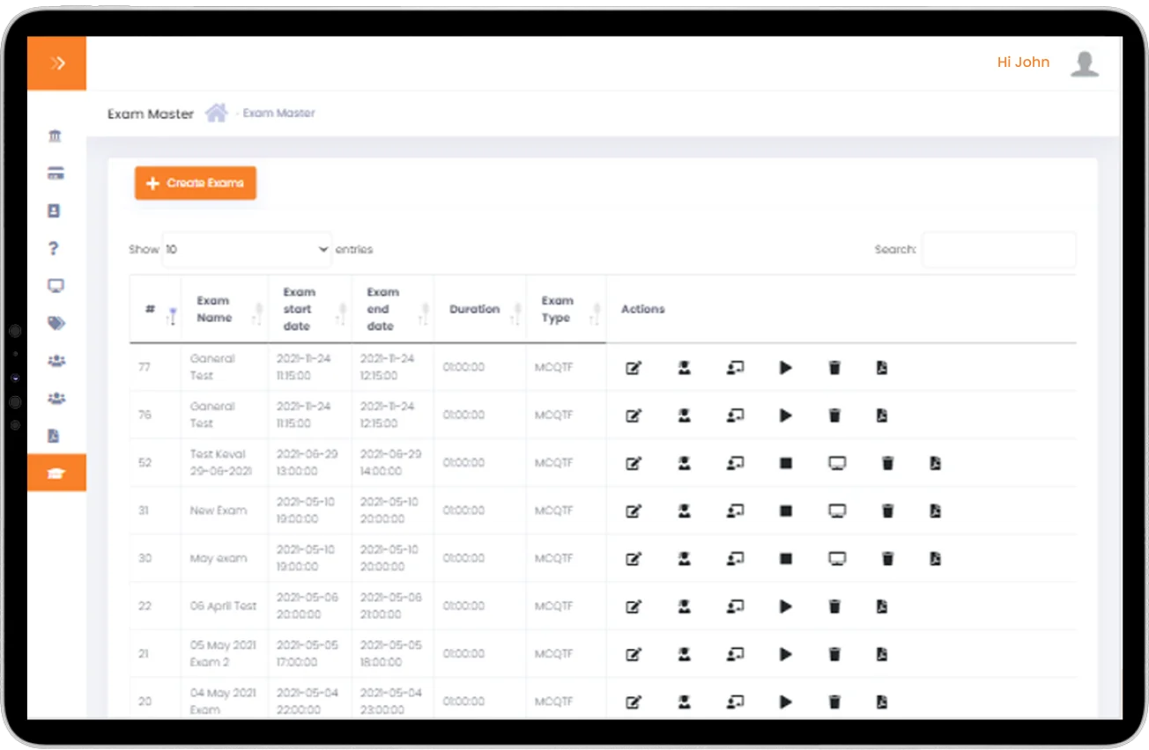Screen dimensions: 1149x750
Task: Click the question mark sidebar icon
Action: 54,248
